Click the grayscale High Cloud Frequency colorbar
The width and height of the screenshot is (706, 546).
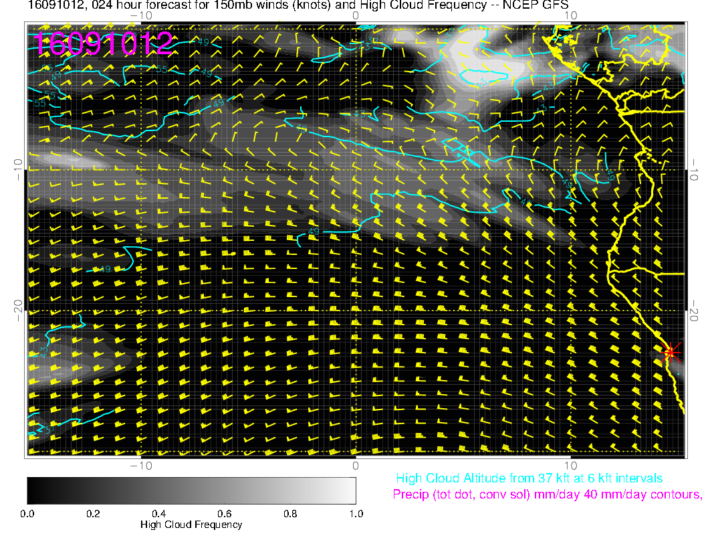point(191,490)
